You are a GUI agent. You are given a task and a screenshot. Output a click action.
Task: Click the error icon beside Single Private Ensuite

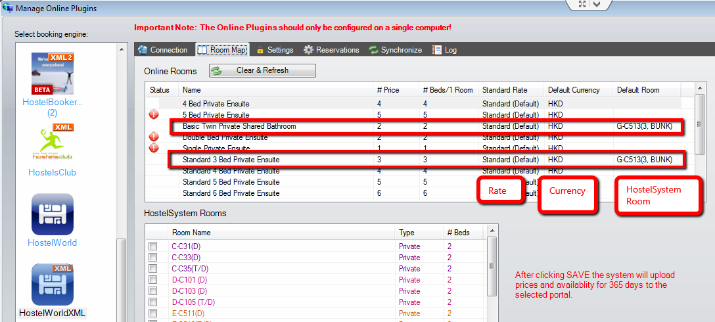pos(154,148)
